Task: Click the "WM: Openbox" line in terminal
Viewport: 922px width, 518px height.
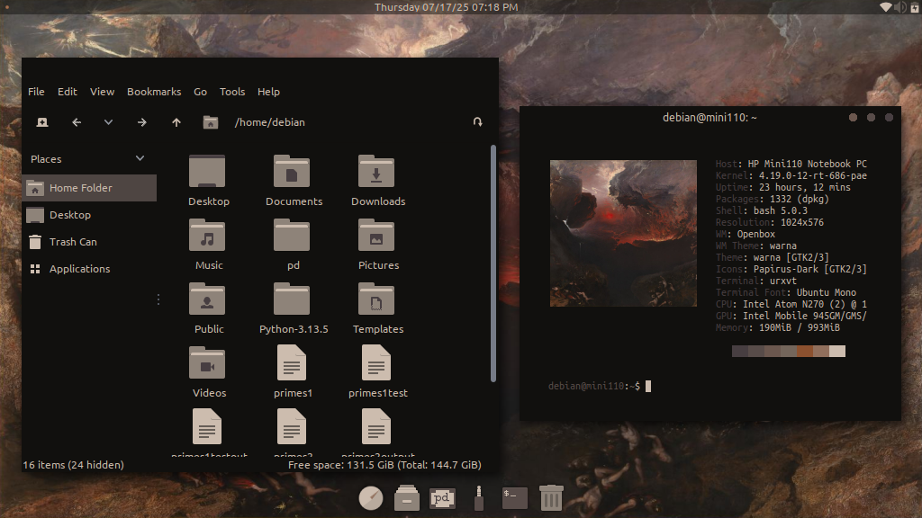Action: 745,235
